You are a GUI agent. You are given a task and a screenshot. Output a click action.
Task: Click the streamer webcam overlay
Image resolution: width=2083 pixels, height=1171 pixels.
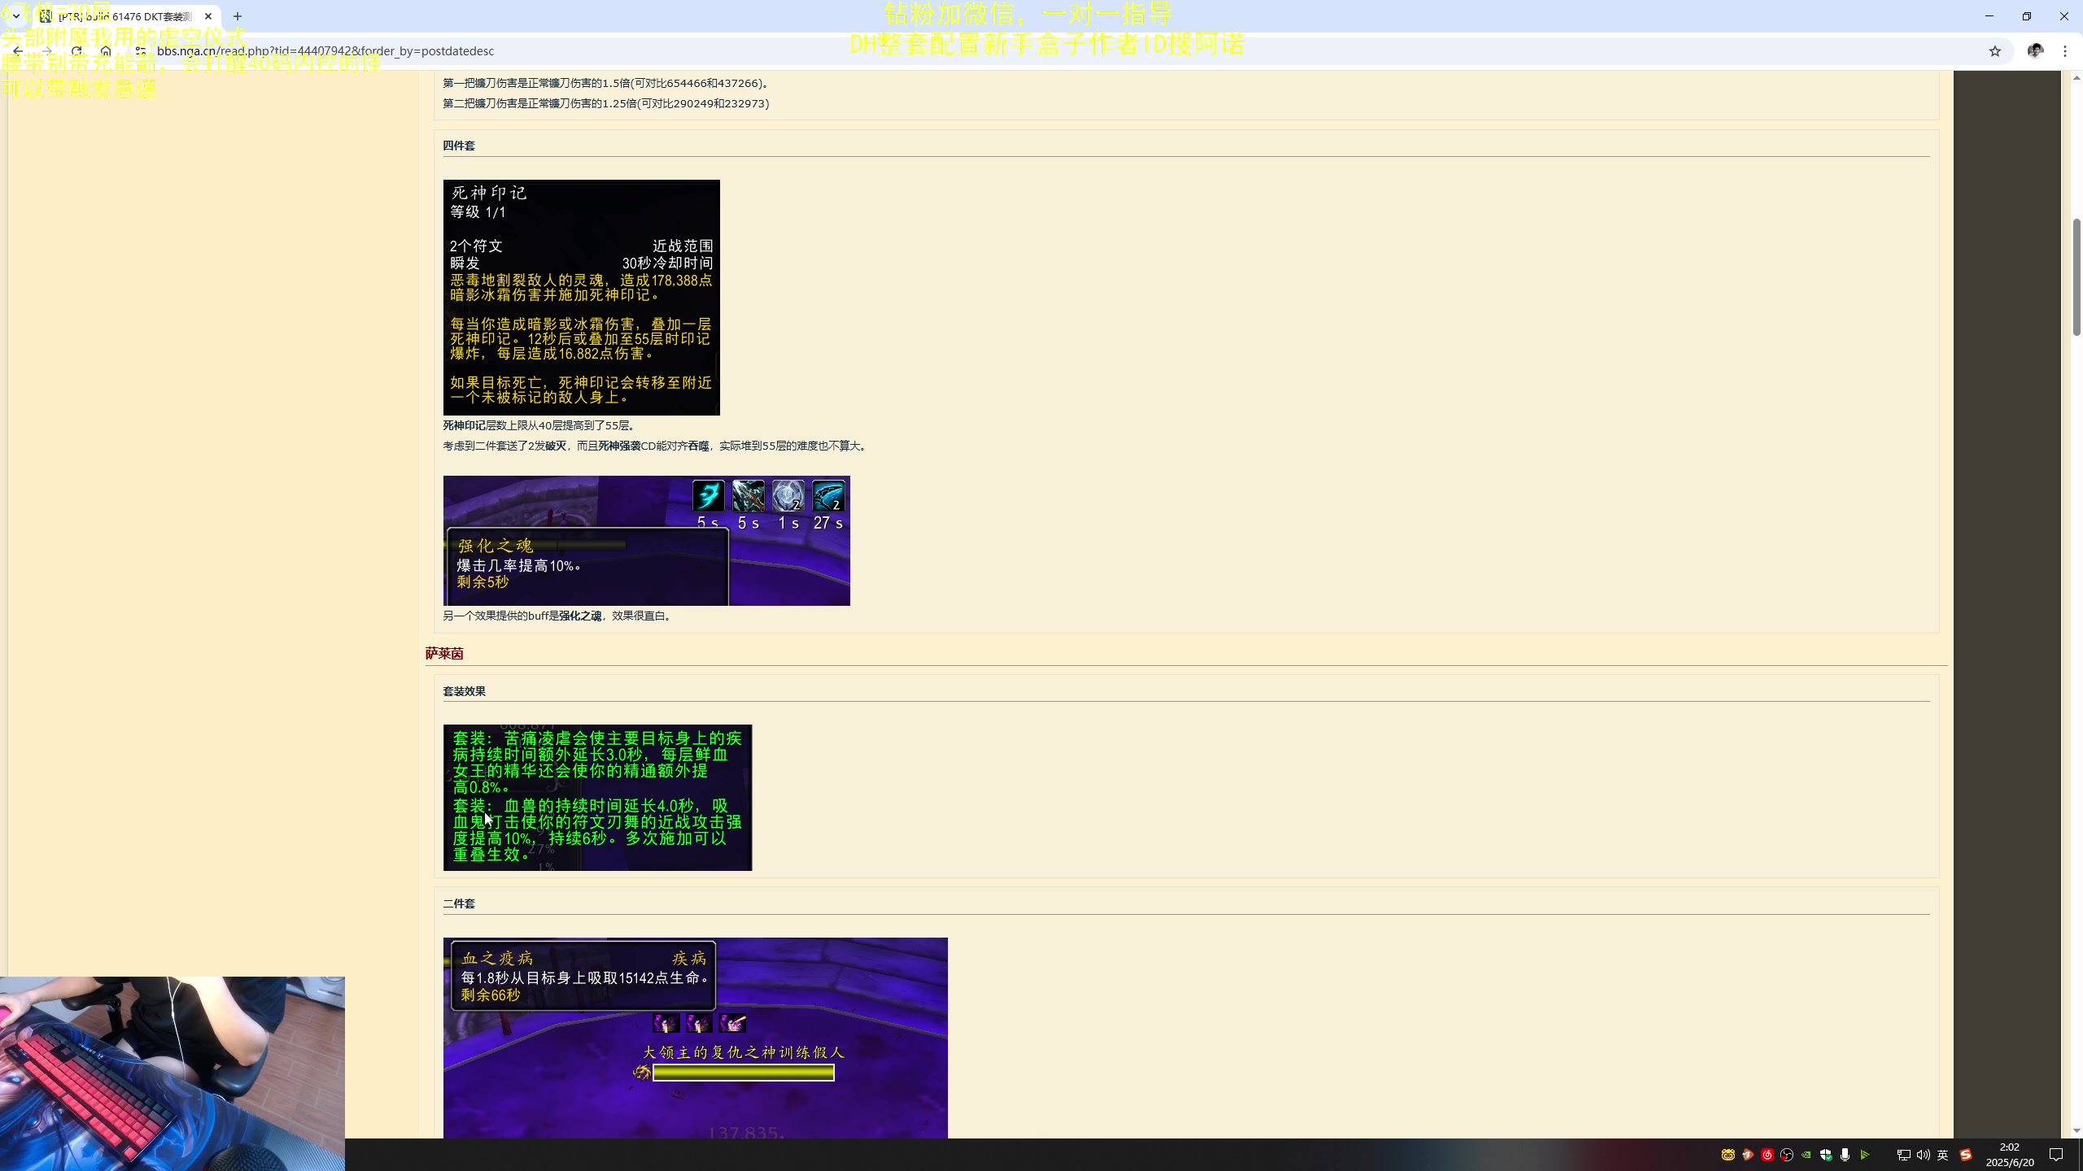pos(172,1073)
